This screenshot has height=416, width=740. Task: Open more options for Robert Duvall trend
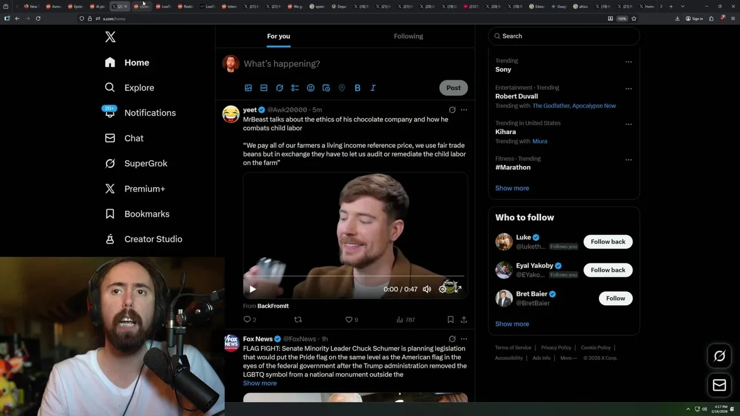[628, 89]
